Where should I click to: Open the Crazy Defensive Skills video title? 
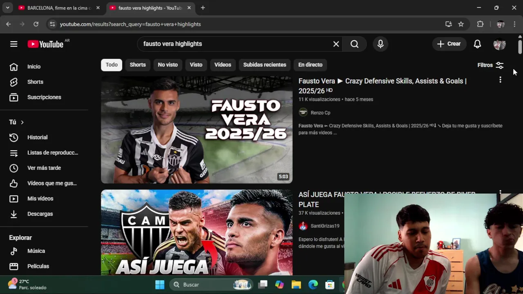click(x=382, y=86)
